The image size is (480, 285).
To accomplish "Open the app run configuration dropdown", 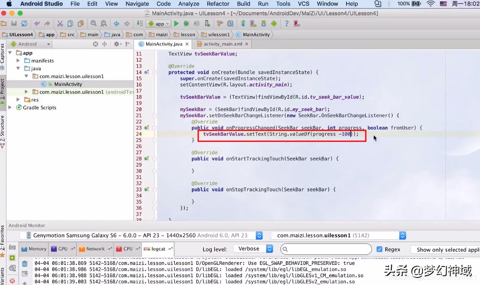I will click(x=159, y=24).
